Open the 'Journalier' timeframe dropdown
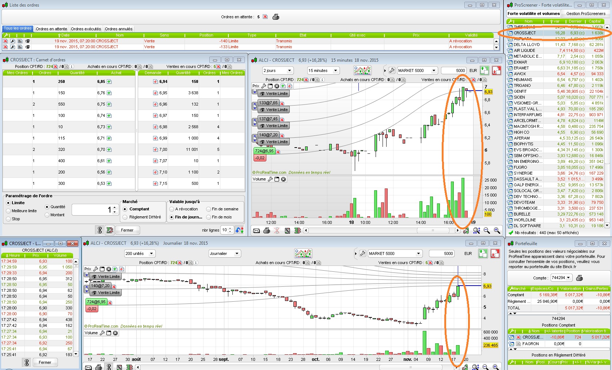 click(224, 253)
